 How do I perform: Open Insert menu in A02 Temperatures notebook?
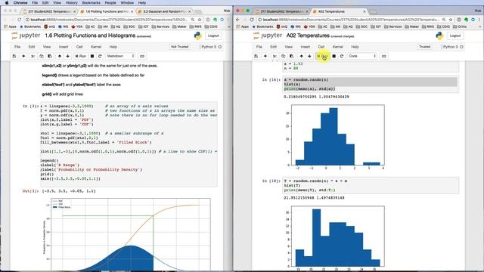click(305, 47)
